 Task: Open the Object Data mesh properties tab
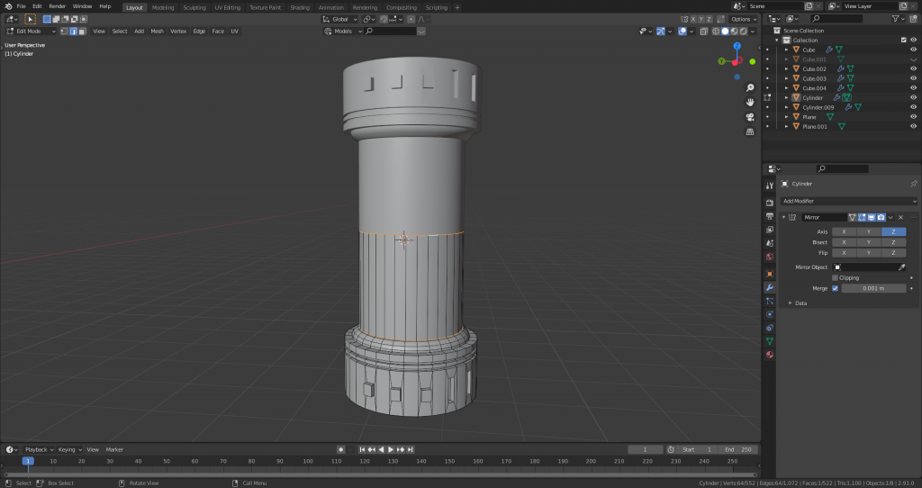coord(770,341)
